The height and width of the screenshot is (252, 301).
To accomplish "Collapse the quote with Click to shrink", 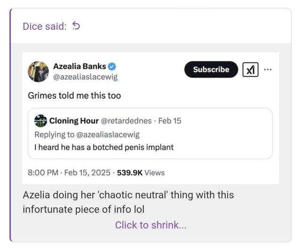I will coord(150,225).
